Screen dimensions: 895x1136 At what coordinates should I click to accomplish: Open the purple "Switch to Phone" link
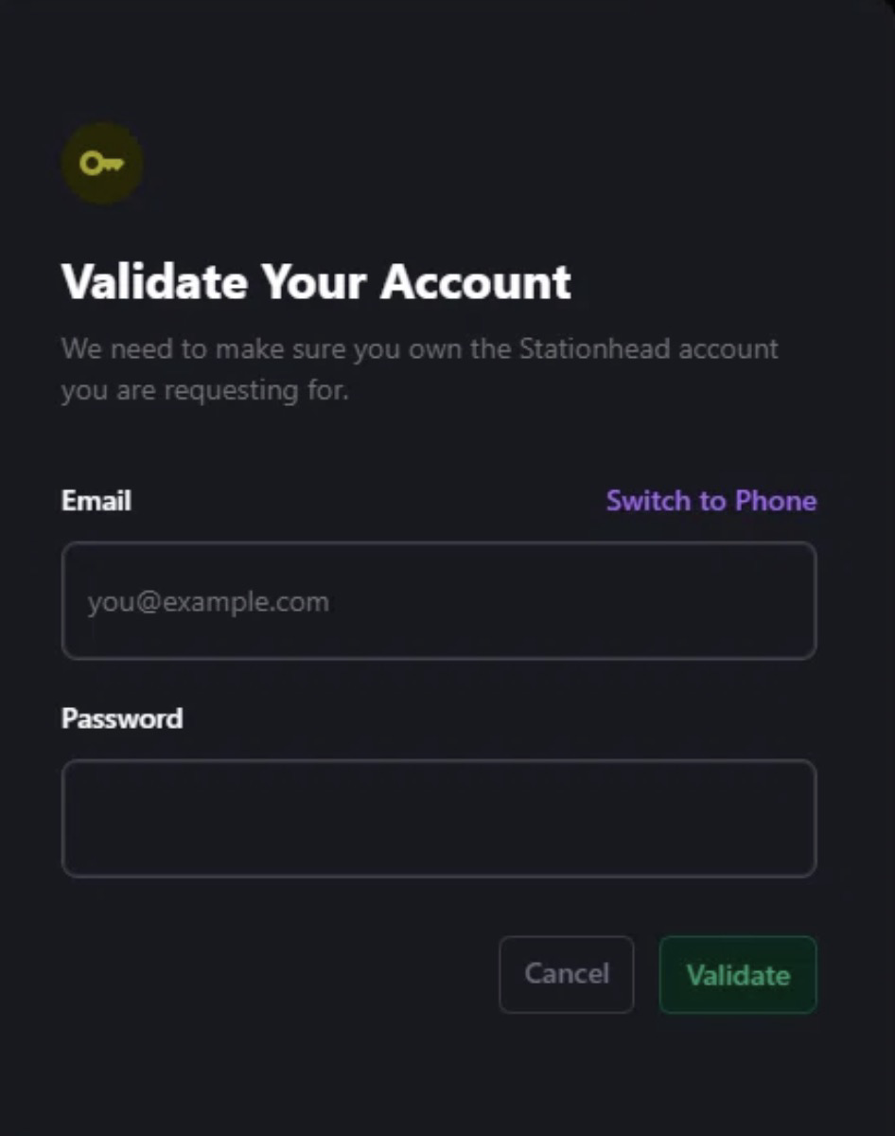click(711, 500)
